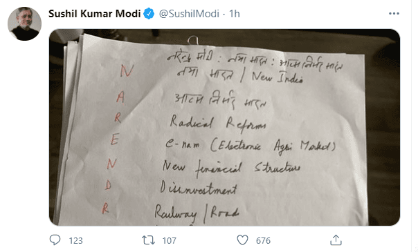Open the share upload icon
The image size is (418, 252).
tap(336, 240)
